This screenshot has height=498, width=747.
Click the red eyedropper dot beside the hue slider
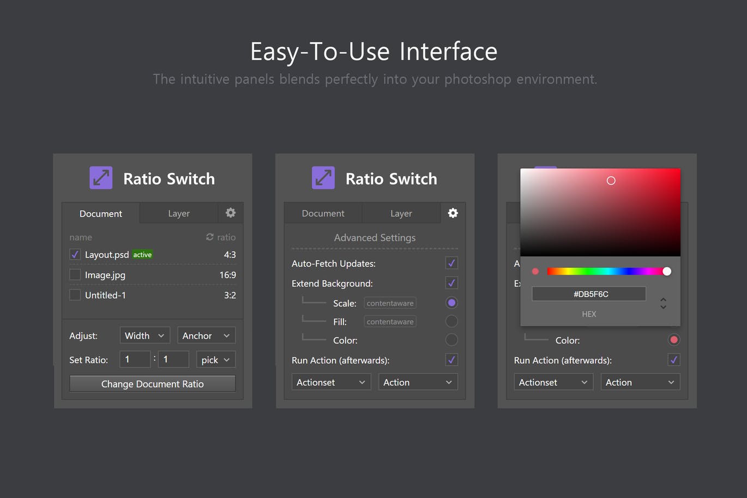coord(535,271)
